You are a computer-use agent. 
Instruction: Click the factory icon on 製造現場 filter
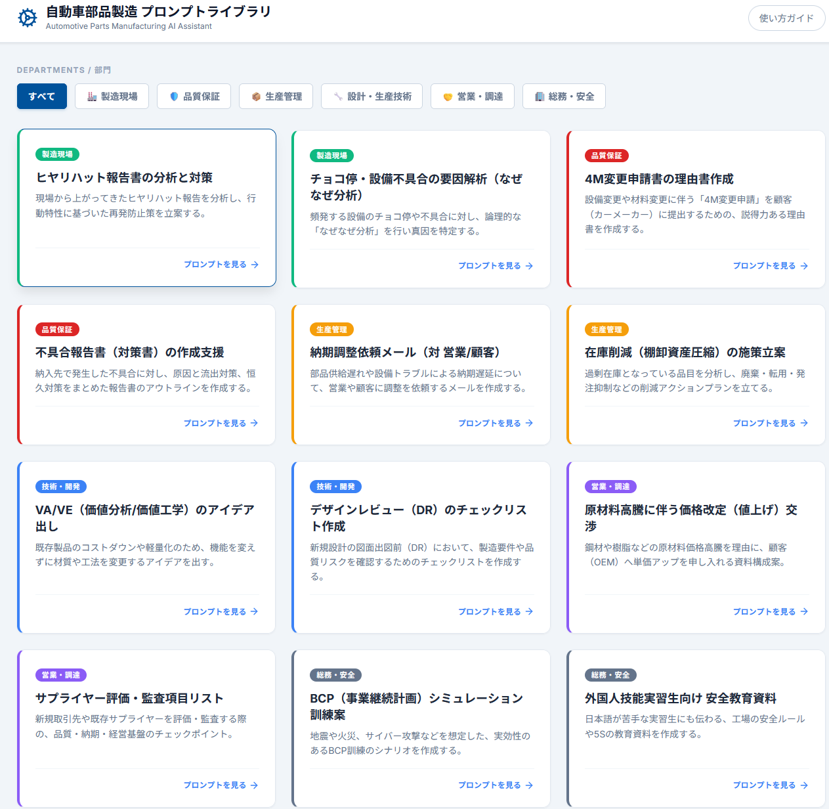point(92,97)
